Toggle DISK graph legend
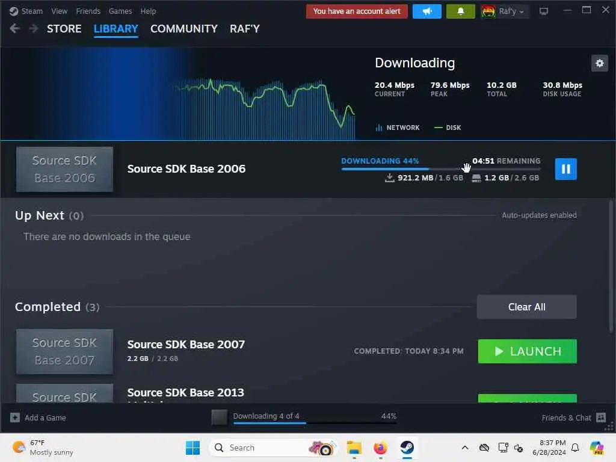This screenshot has height=462, width=616. pos(448,128)
